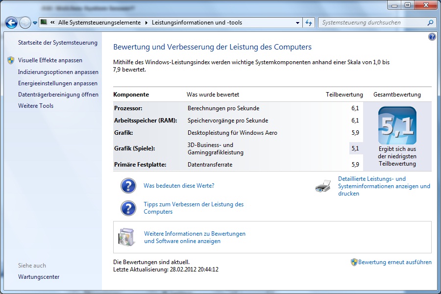441x294 pixels.
Task: Open 'Weitere Informationen zu Bewertungen' online link
Action: point(195,237)
